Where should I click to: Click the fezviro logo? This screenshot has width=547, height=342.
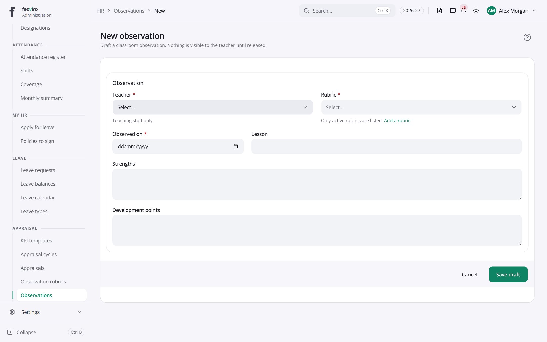(x=12, y=12)
